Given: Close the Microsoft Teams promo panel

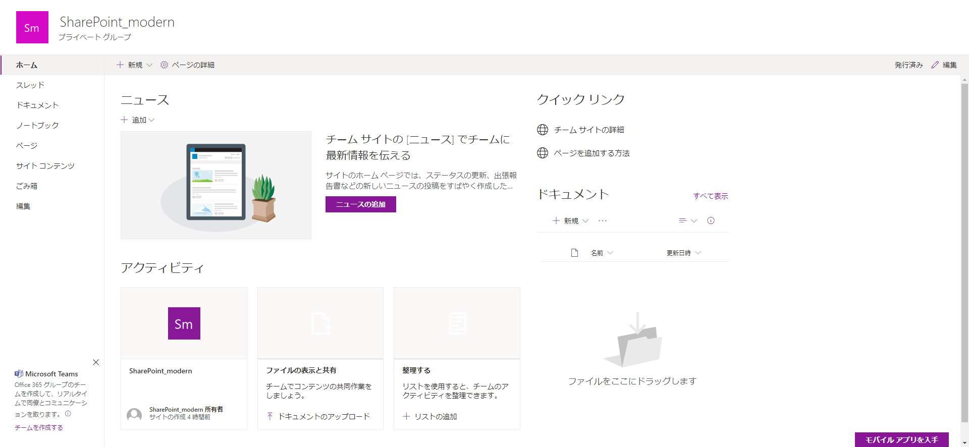Looking at the screenshot, I should (x=96, y=362).
